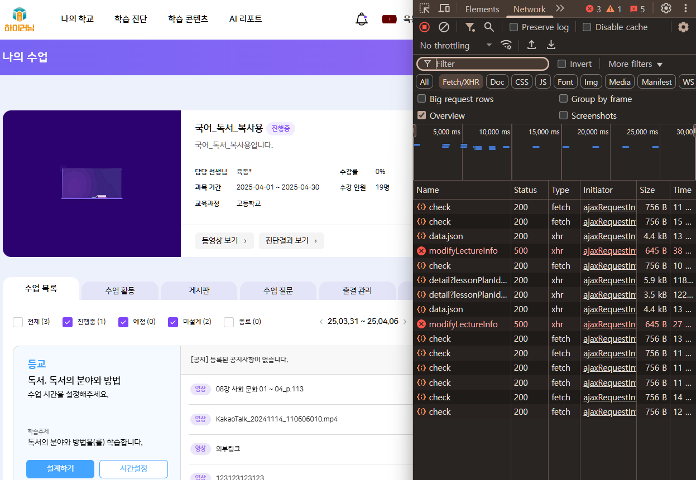The height and width of the screenshot is (480, 696).
Task: Open the 수업 활동 tab
Action: tap(120, 290)
